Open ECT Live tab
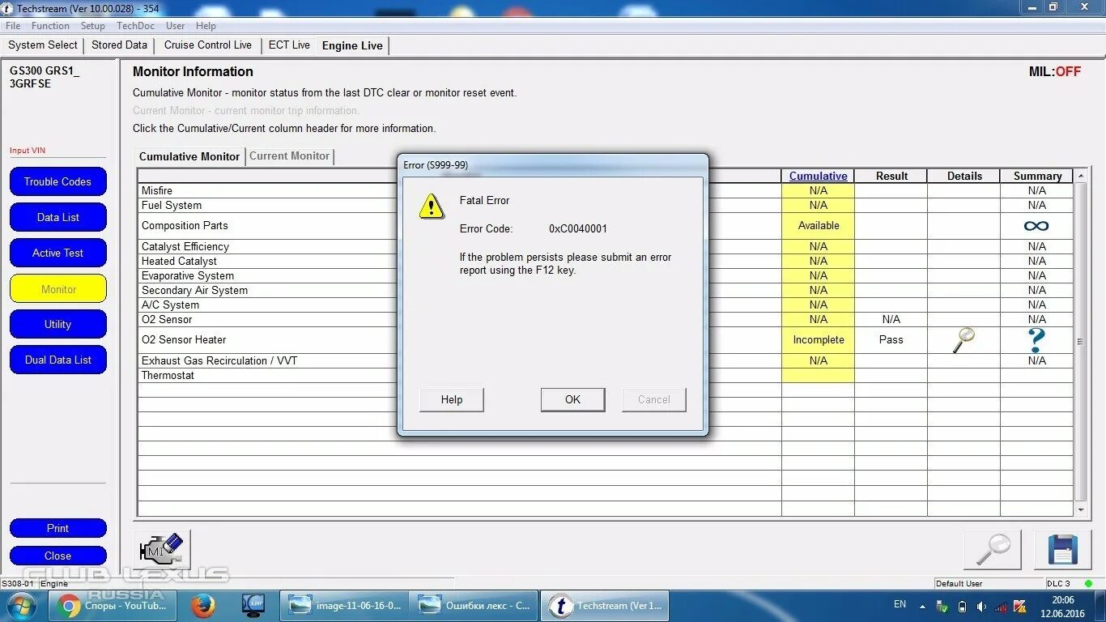 pyautogui.click(x=289, y=45)
